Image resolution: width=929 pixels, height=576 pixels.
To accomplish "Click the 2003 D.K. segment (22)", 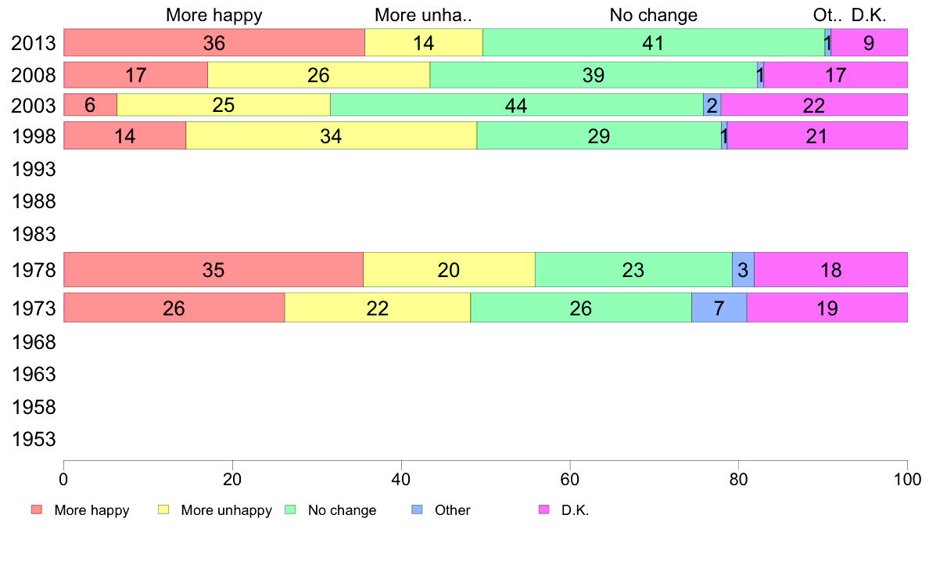I will coord(814,105).
